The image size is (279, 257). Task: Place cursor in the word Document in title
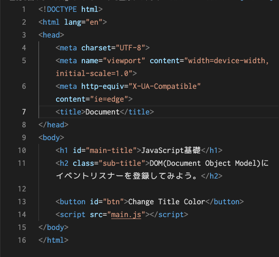point(102,112)
